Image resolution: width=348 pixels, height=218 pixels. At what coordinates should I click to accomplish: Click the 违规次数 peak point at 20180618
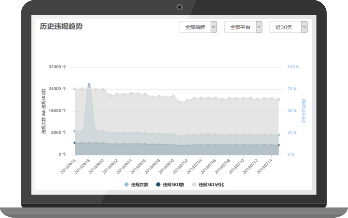click(x=89, y=85)
